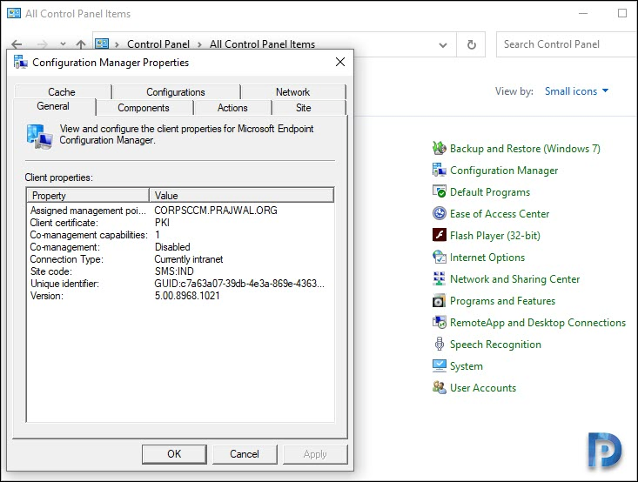Close the Configuration Manager Properties dialog
The width and height of the screenshot is (638, 482).
pos(340,62)
